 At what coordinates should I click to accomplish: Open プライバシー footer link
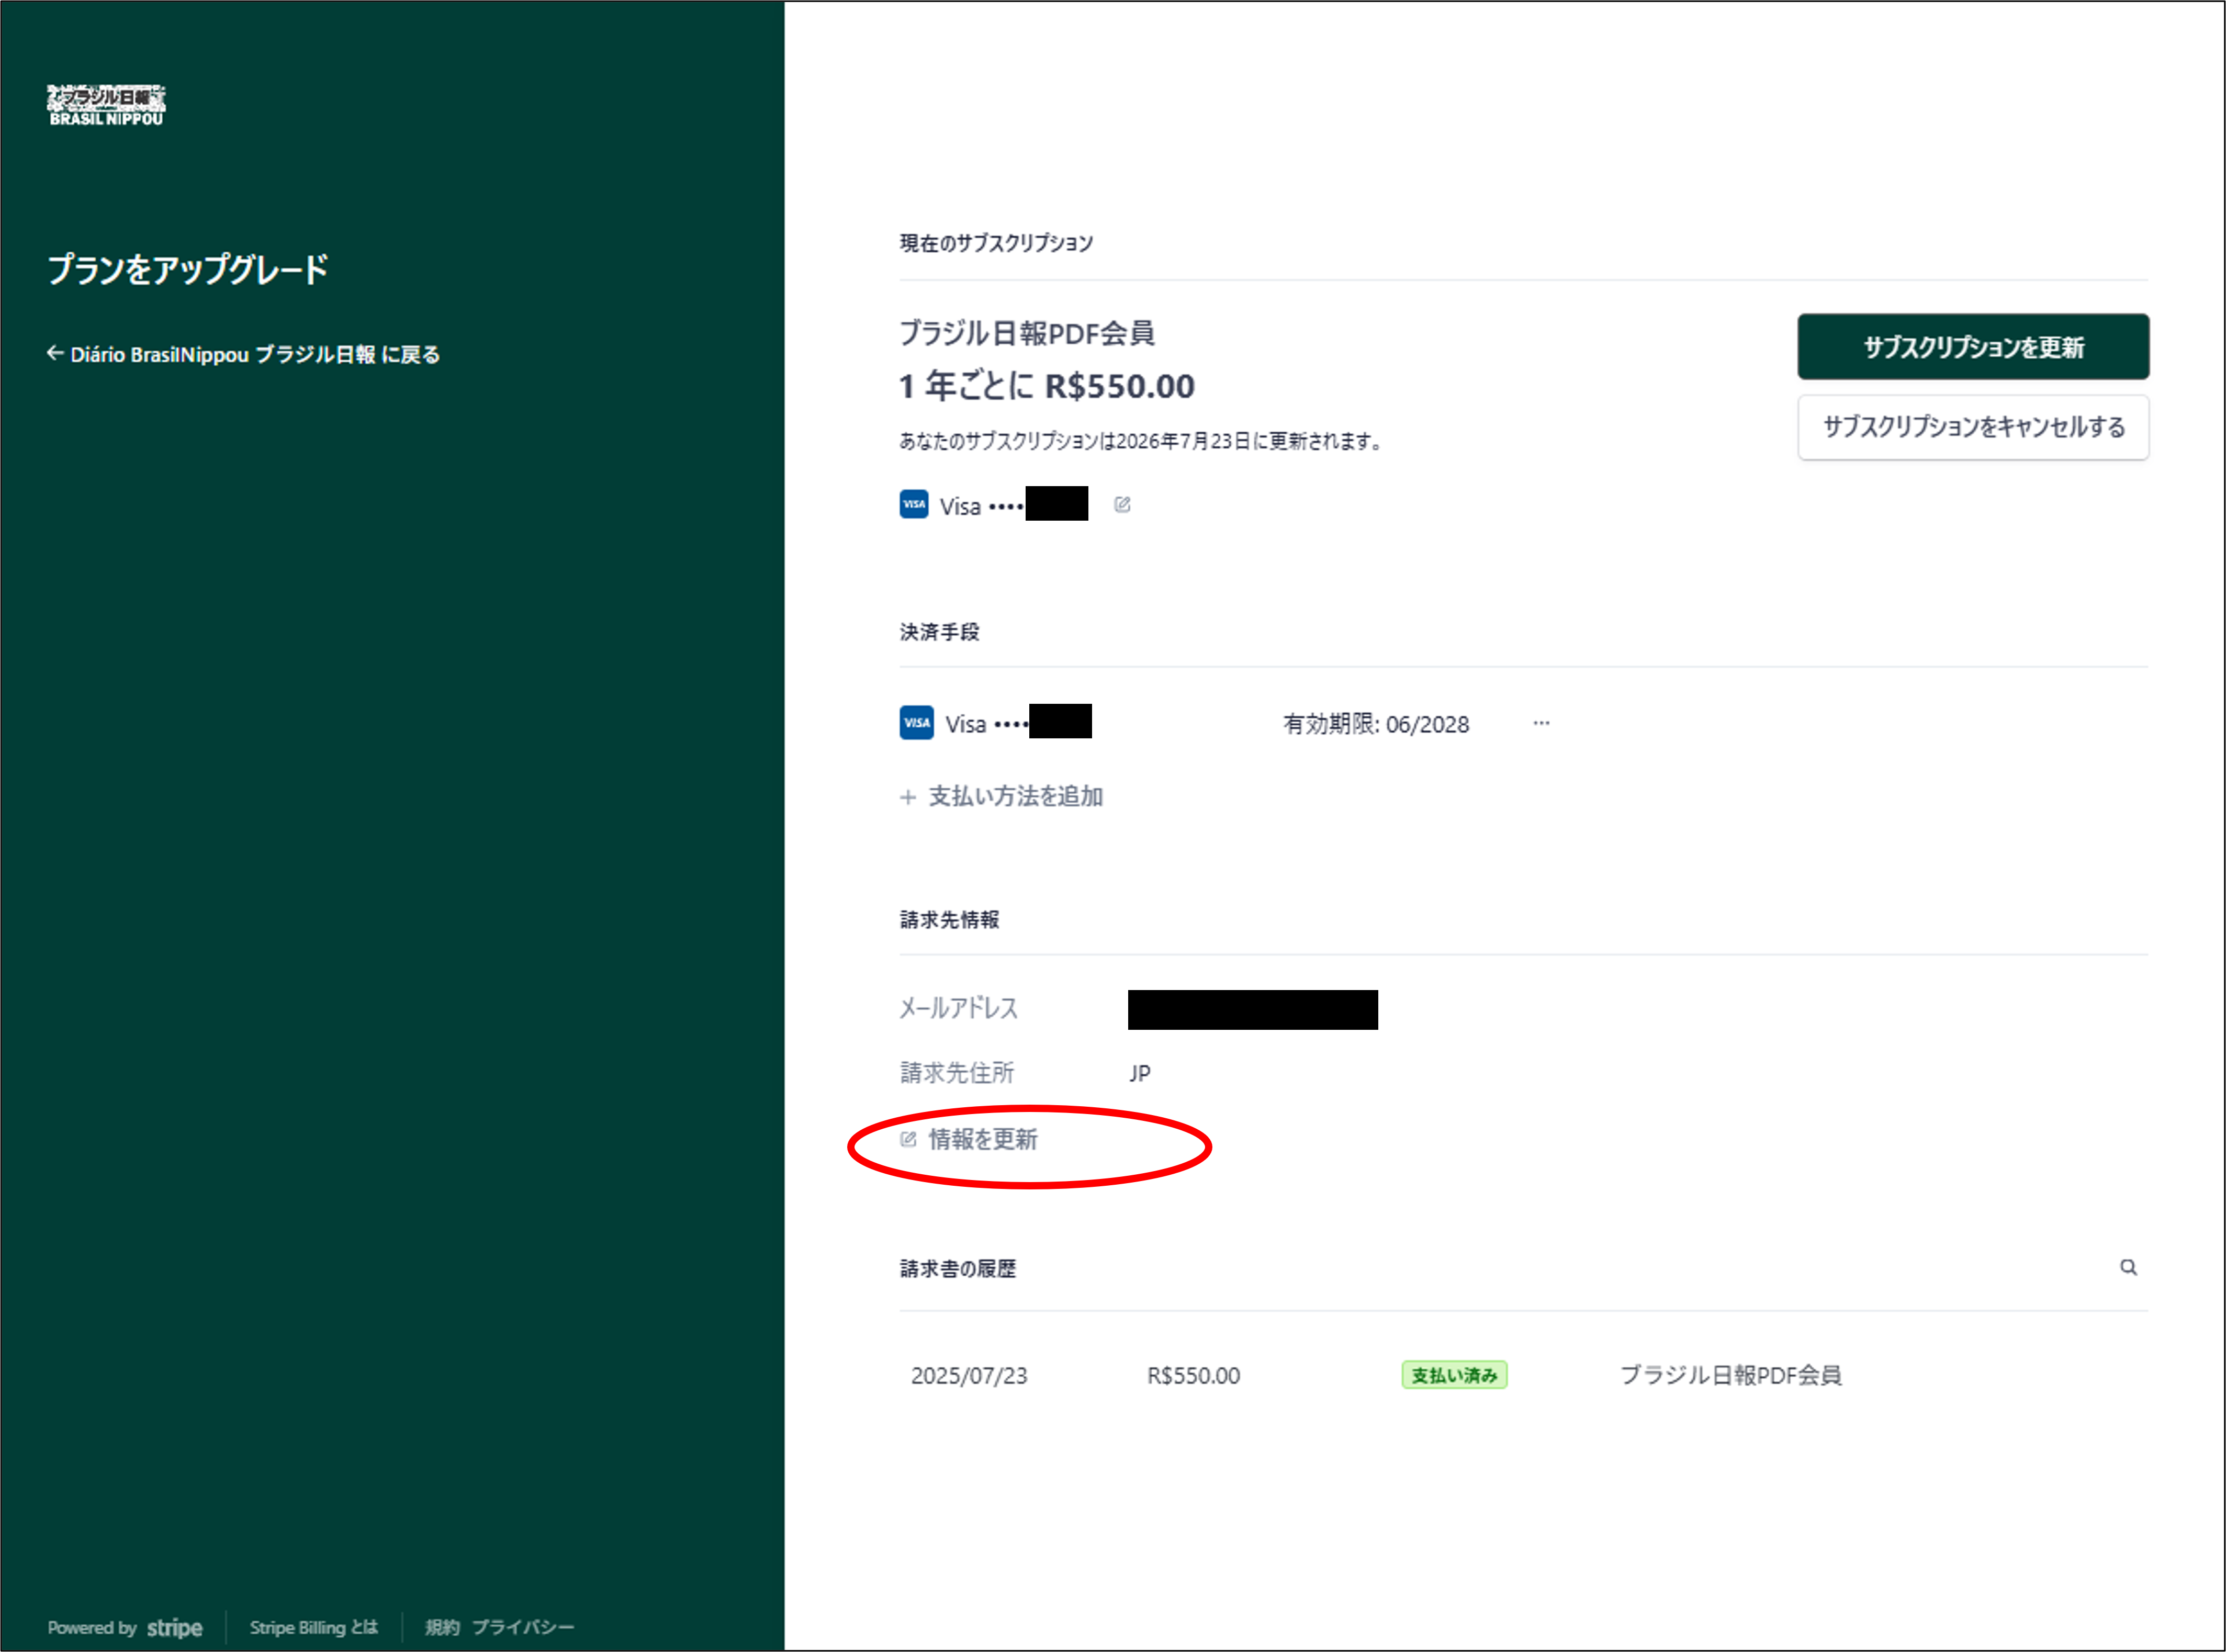point(523,1627)
